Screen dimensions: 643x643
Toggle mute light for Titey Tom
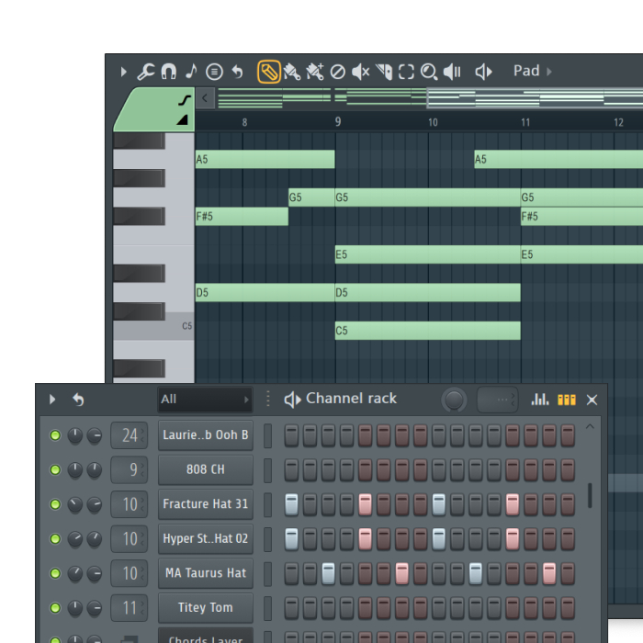click(x=55, y=608)
